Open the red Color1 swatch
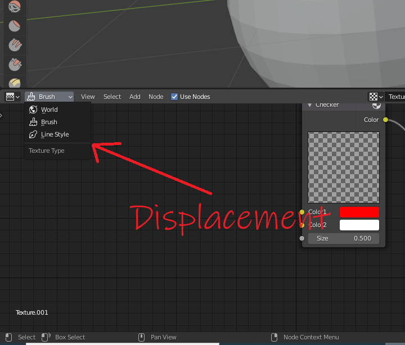405x345 pixels. tap(359, 212)
